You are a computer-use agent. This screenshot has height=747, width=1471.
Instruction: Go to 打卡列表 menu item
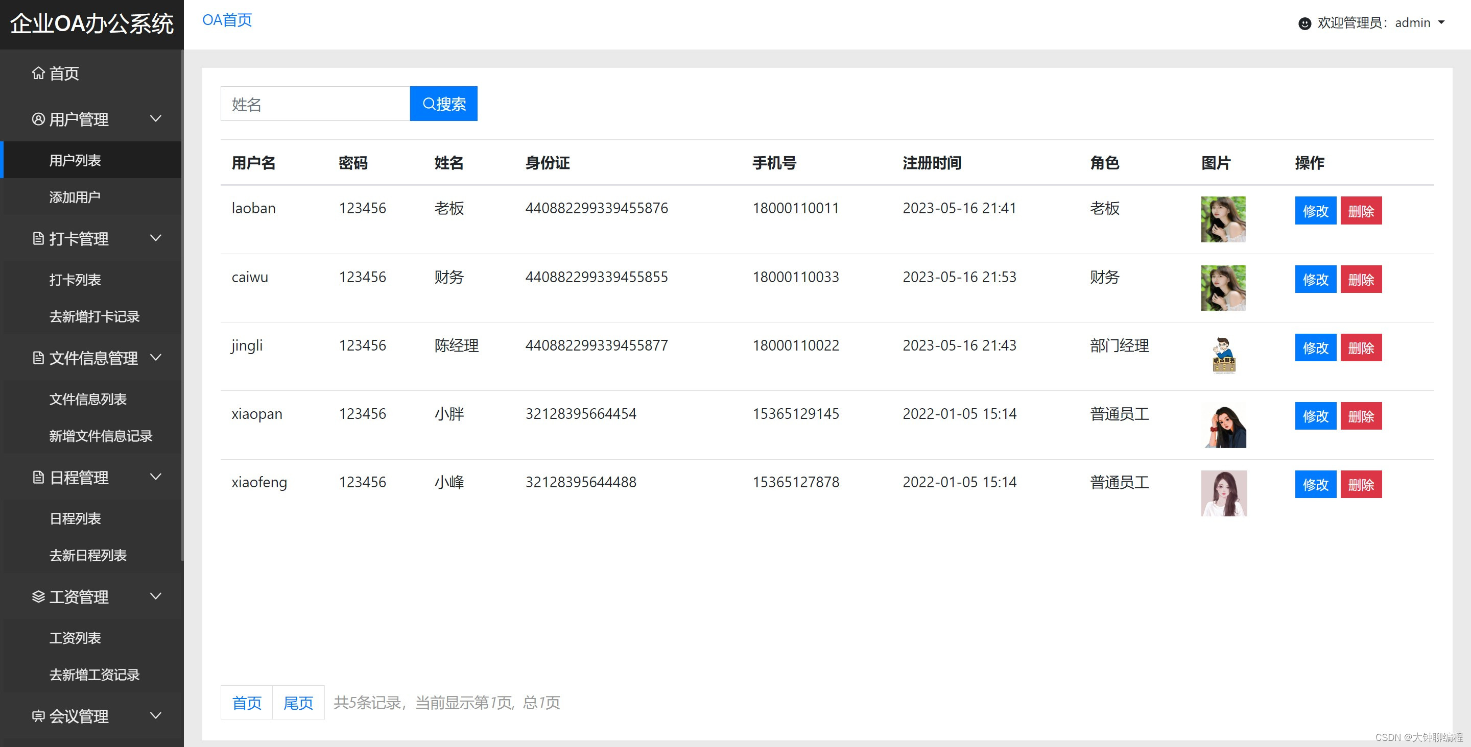75,280
